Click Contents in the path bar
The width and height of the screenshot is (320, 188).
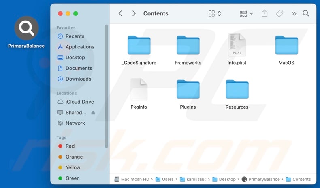pyautogui.click(x=299, y=179)
